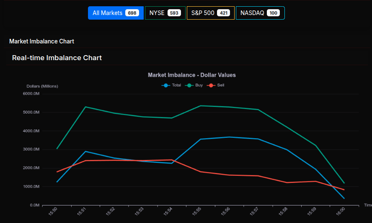
Task: Click the red Sell legend swatch
Action: (211, 85)
